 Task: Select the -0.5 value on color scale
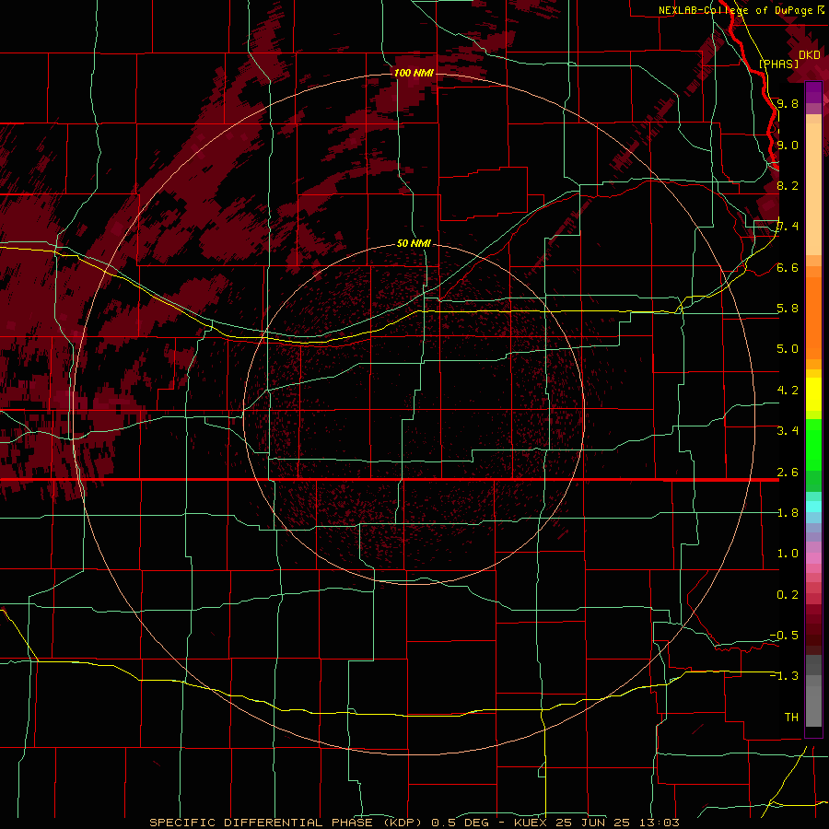(x=785, y=636)
